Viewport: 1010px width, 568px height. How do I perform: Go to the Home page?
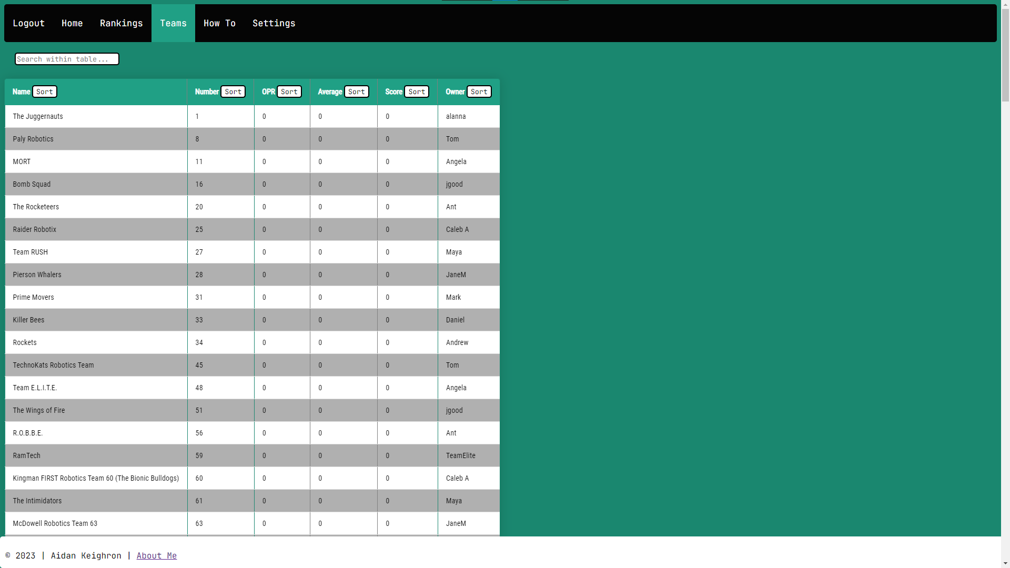click(72, 23)
